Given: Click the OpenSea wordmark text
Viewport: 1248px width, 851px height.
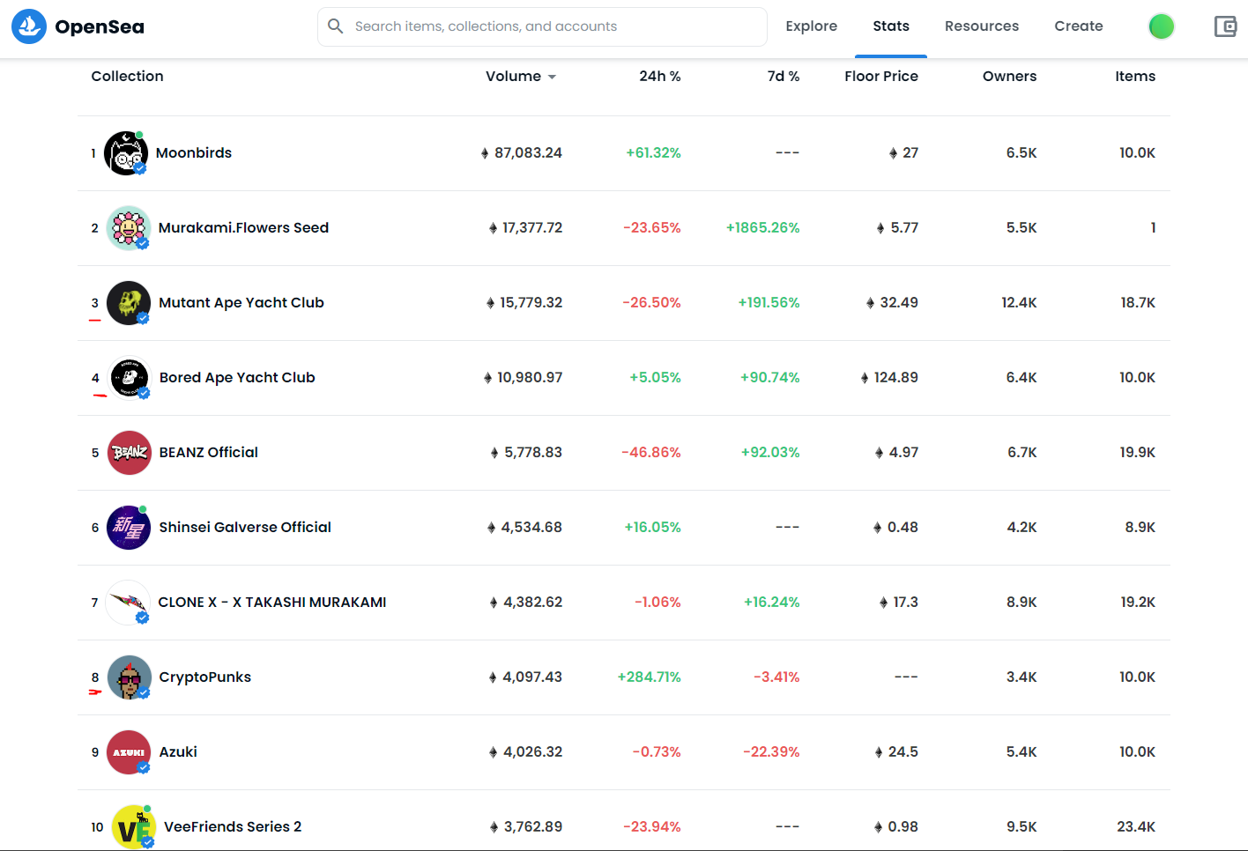Looking at the screenshot, I should pyautogui.click(x=100, y=27).
